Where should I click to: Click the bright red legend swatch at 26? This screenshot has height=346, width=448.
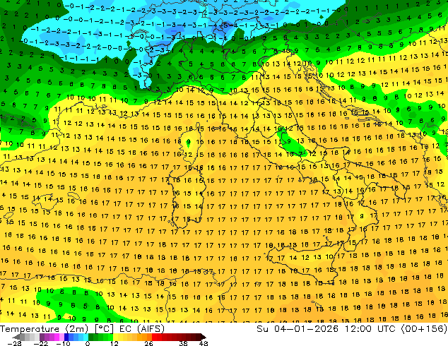pos(154,337)
